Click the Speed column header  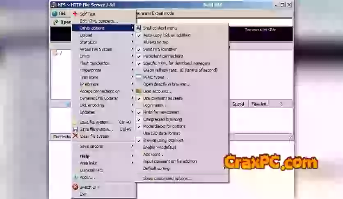pyautogui.click(x=238, y=104)
